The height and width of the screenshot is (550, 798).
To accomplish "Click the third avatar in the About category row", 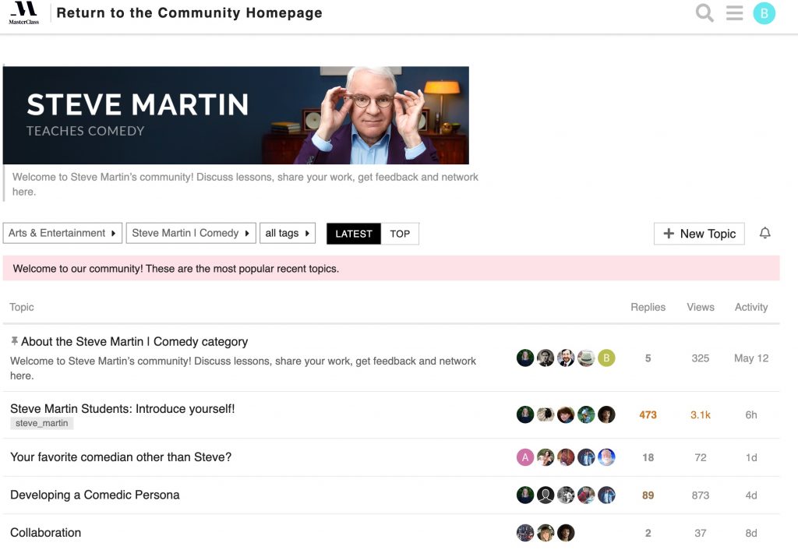I will click(566, 358).
